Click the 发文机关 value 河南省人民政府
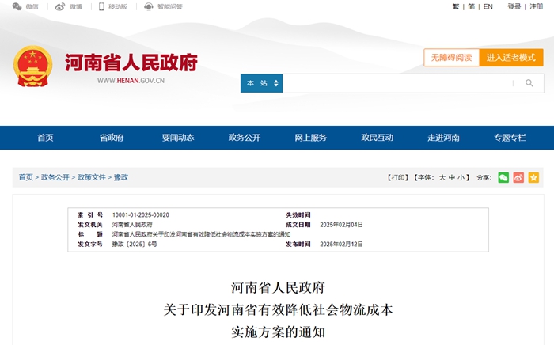554x345 pixels. 132,225
